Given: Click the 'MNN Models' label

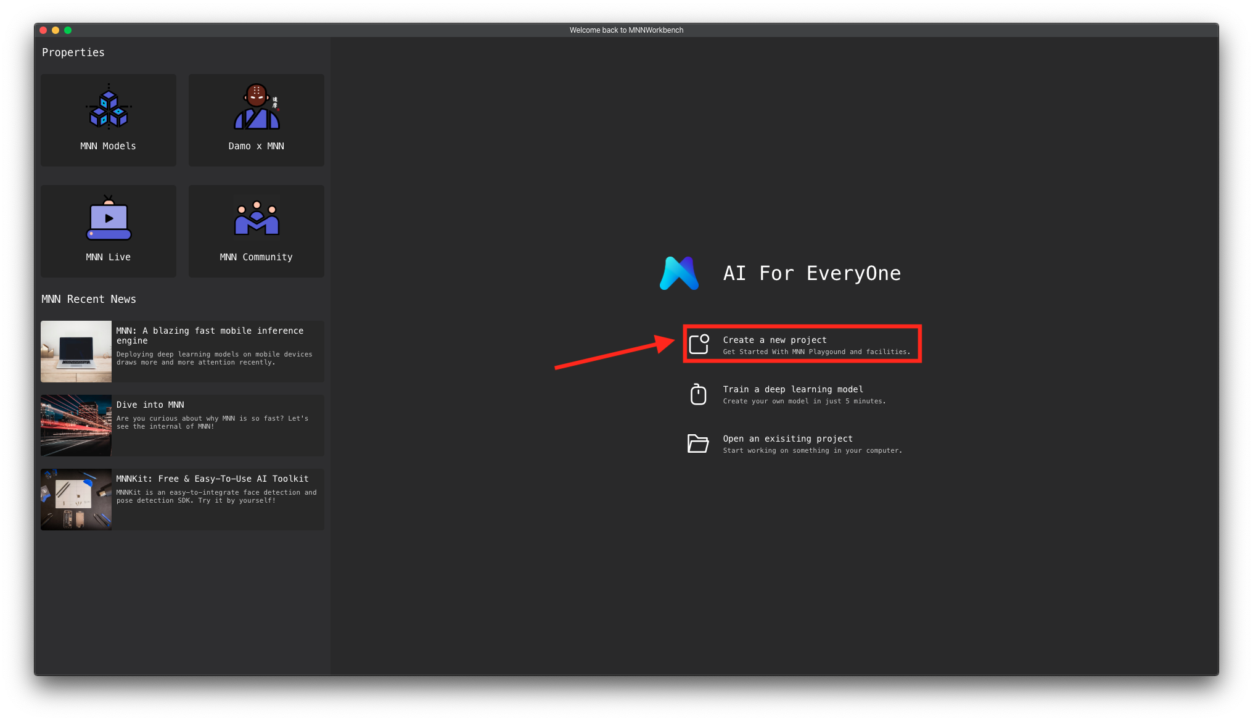Looking at the screenshot, I should point(108,146).
